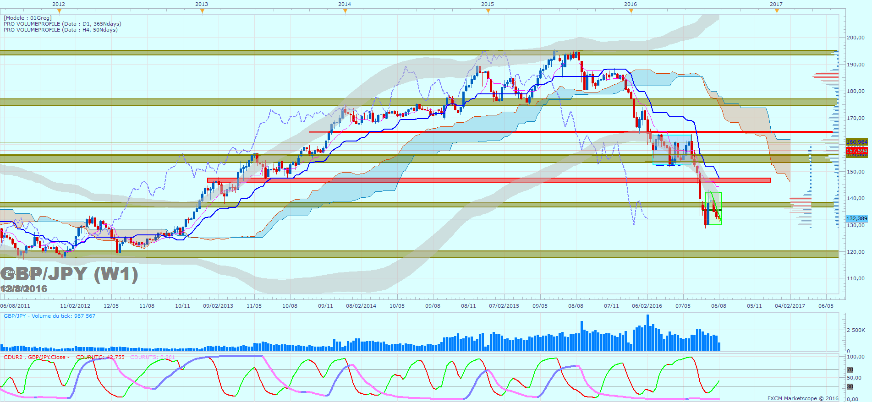Click the 170,00 price axis label
This screenshot has width=872, height=402.
click(856, 118)
